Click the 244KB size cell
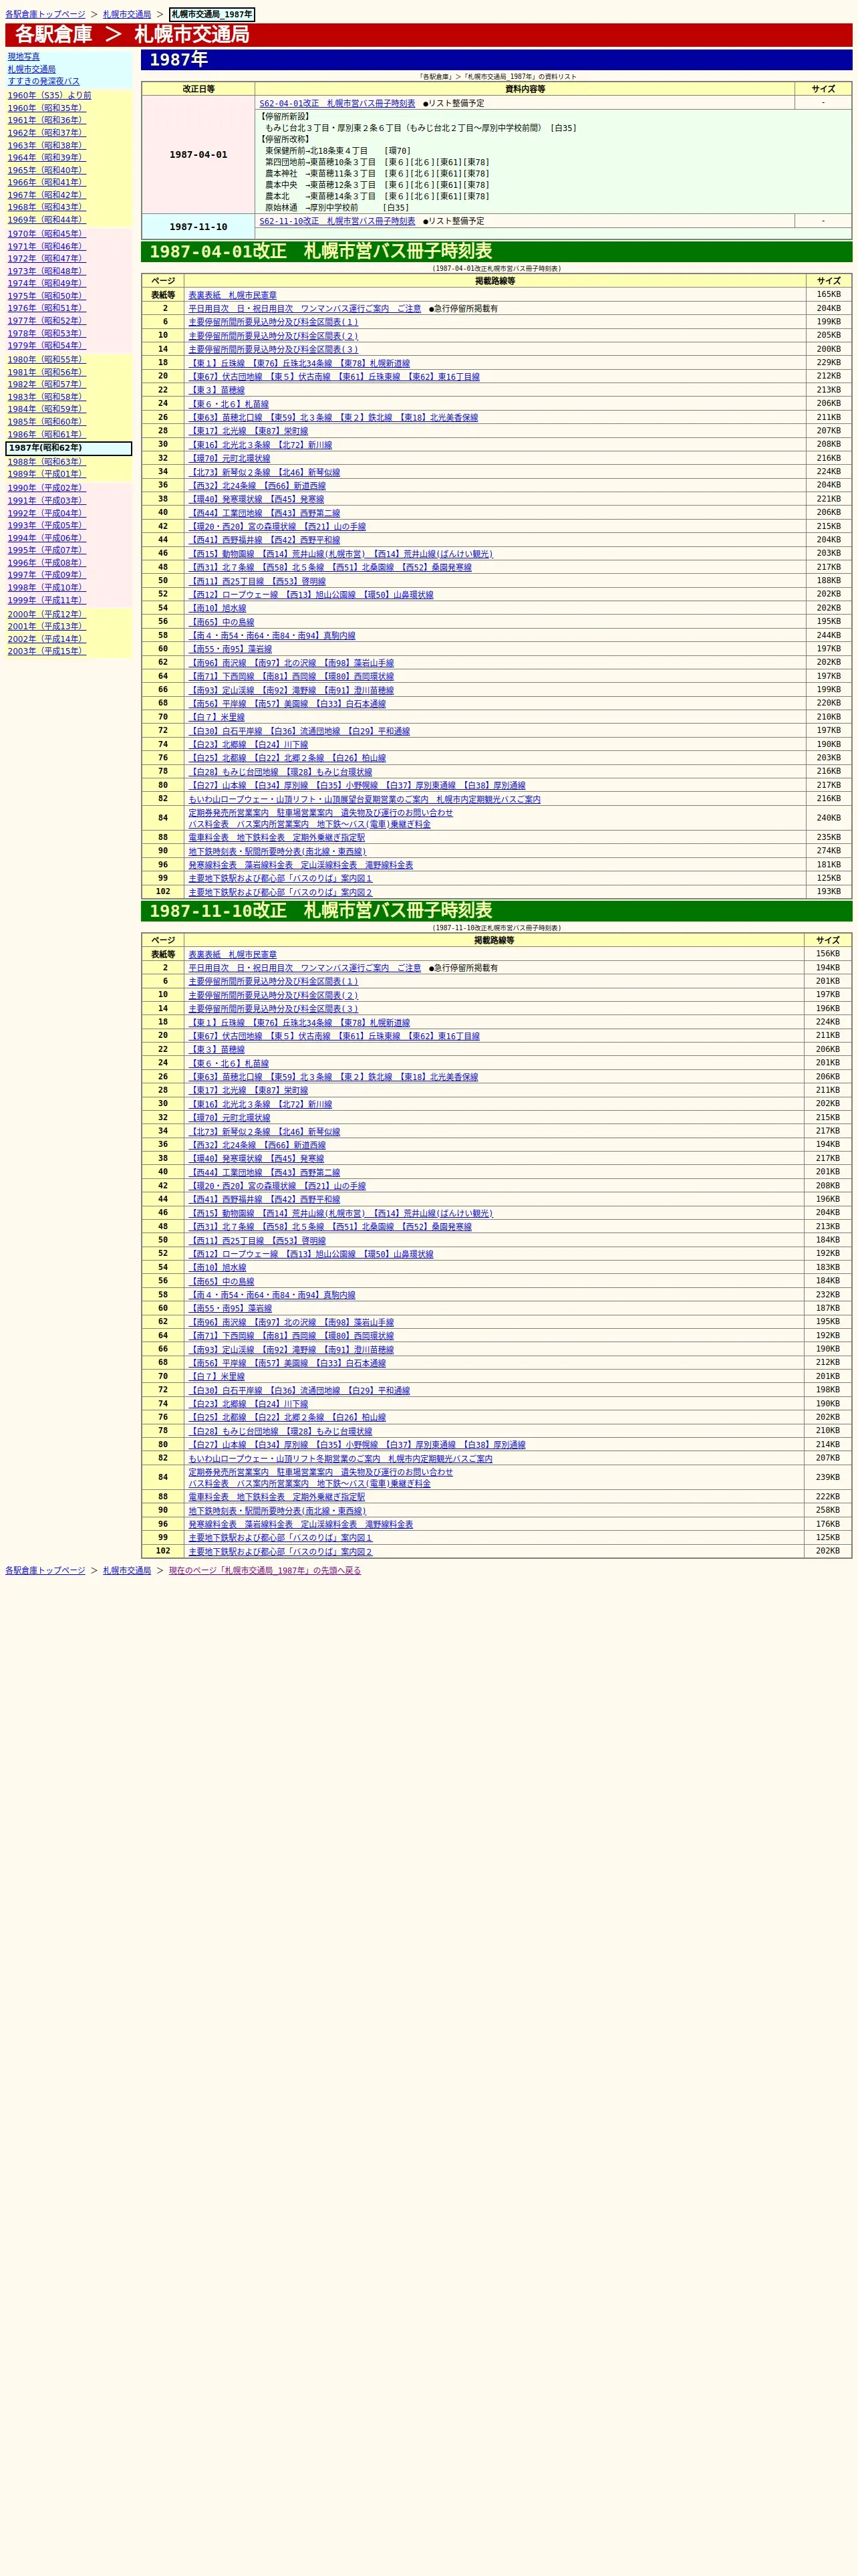The height and width of the screenshot is (2576, 858). (x=828, y=635)
